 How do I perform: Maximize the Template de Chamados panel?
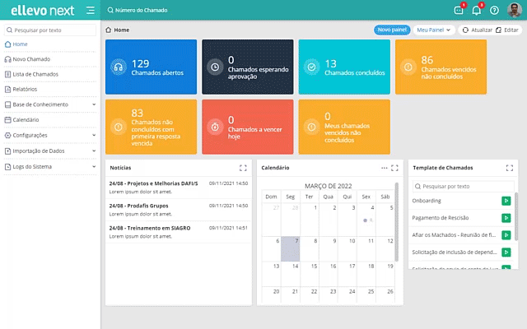point(509,168)
